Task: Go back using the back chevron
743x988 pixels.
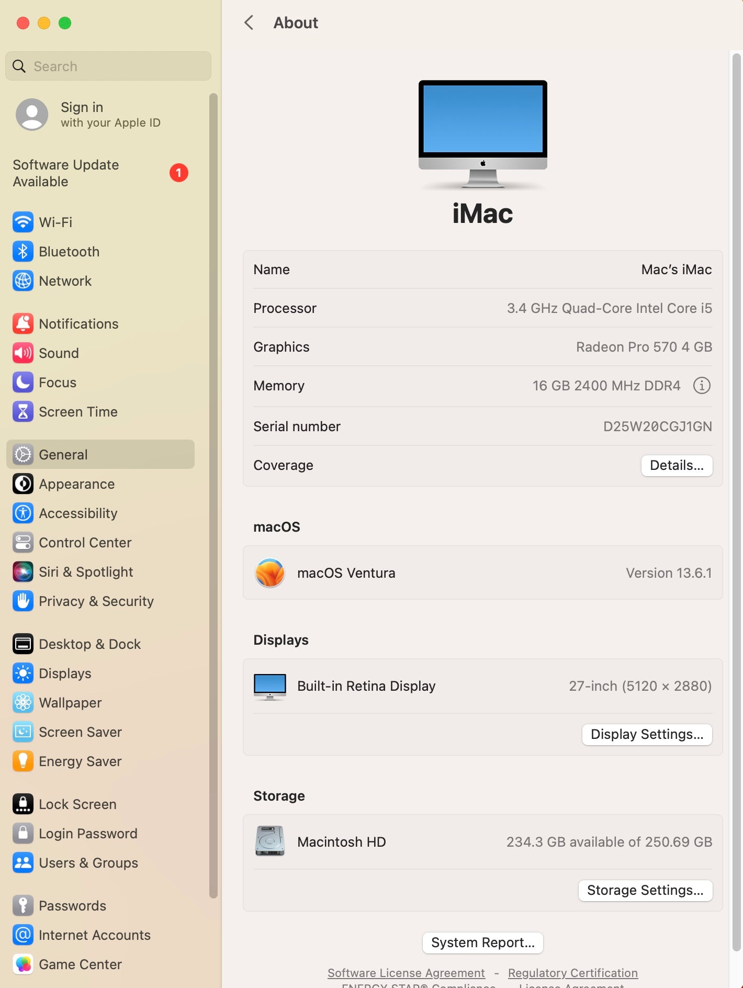Action: (249, 23)
